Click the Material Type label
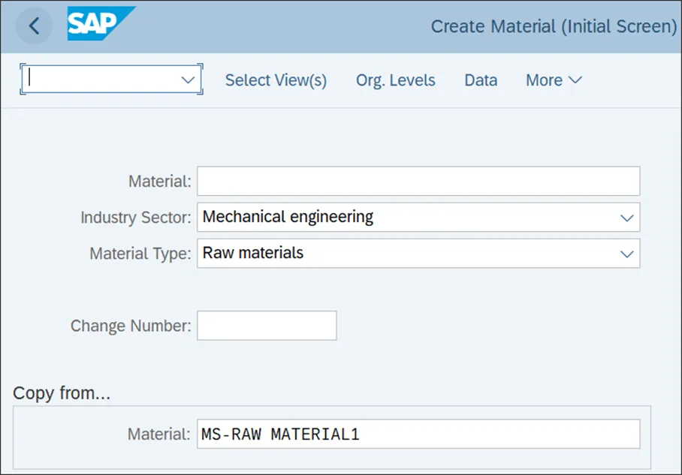This screenshot has width=682, height=475. pos(140,254)
